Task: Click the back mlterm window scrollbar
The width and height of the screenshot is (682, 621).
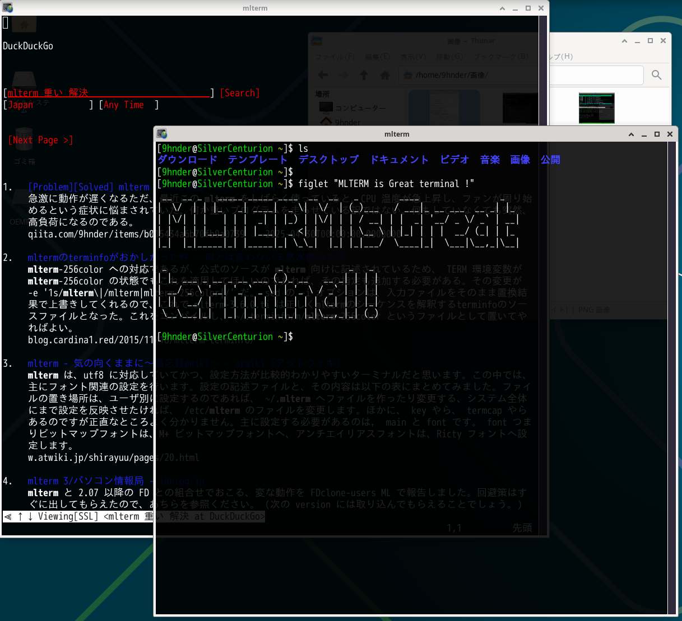Action: (x=542, y=274)
